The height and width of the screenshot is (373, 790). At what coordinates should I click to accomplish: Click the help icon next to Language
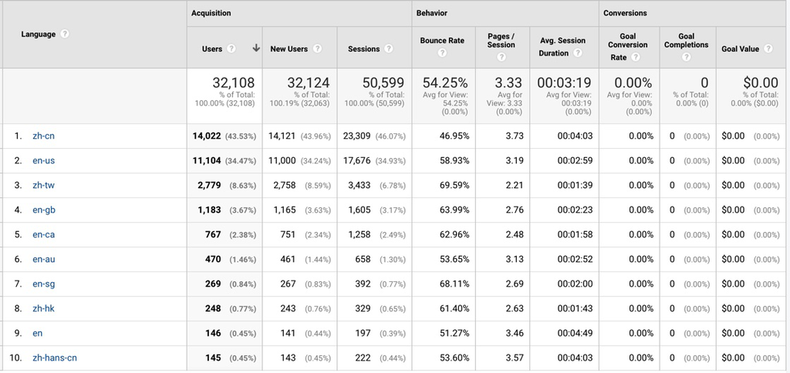65,34
